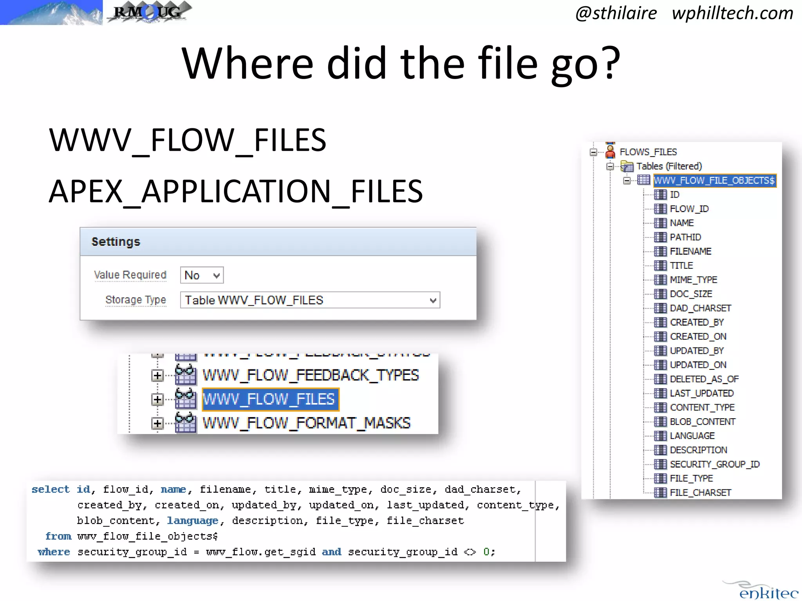Open the Value Required dropdown
Viewport: 802px width, 601px height.
[x=202, y=275]
